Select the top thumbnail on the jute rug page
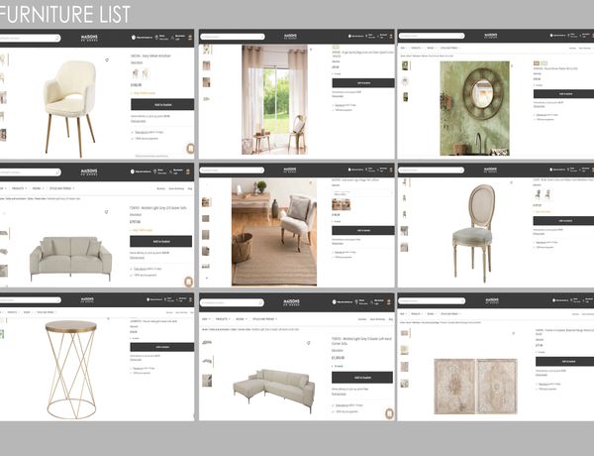Image resolution: width=594 pixels, height=456 pixels. pos(206,201)
